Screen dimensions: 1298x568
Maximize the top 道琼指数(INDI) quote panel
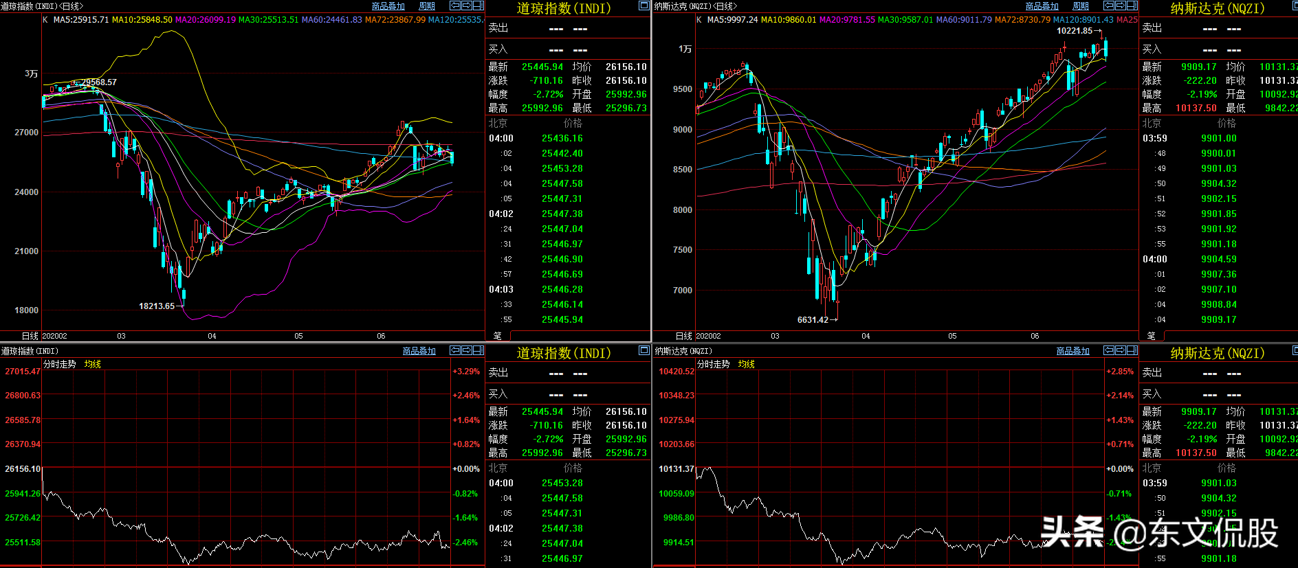coord(644,5)
